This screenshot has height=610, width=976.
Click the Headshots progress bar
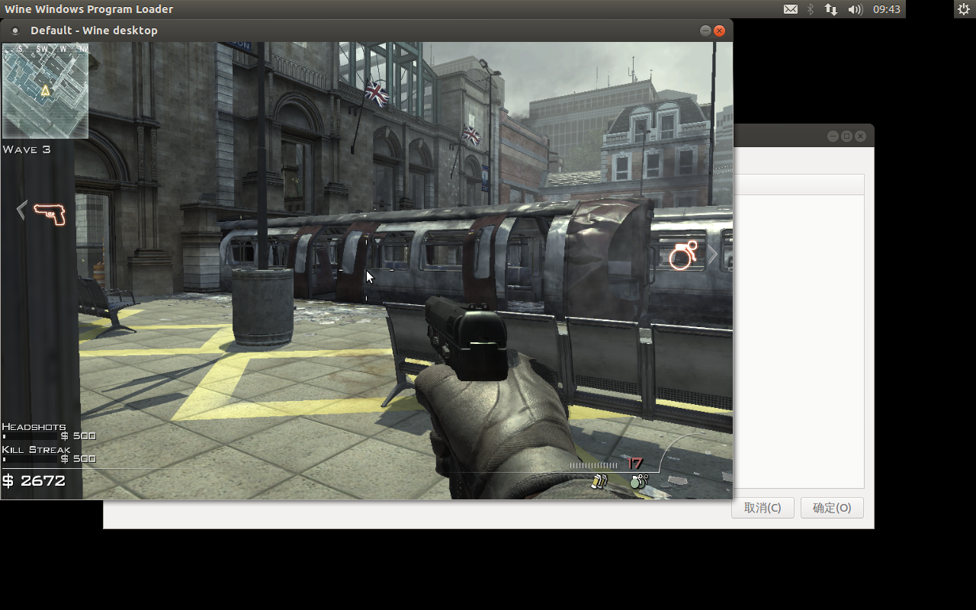coord(30,437)
